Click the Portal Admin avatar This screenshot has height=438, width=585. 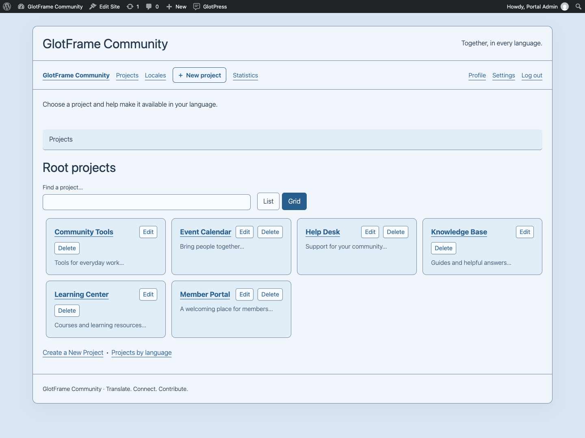click(x=565, y=6)
